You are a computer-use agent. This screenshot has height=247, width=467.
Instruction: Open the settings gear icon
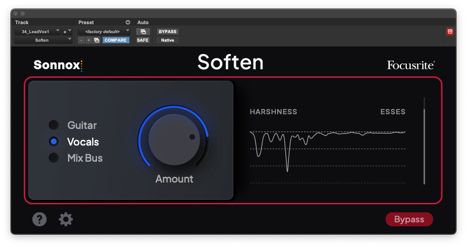point(66,220)
